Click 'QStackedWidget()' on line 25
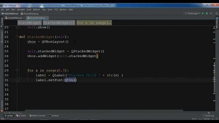Screen dimensions: 219x123 tap(88, 51)
